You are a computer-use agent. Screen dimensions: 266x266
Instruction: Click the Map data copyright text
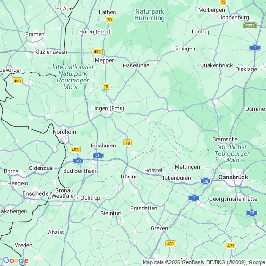(204, 262)
